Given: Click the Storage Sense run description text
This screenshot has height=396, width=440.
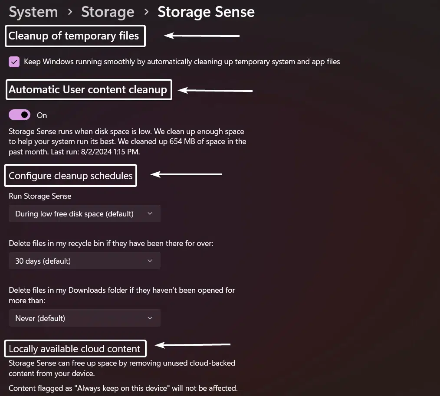Looking at the screenshot, I should 127,141.
